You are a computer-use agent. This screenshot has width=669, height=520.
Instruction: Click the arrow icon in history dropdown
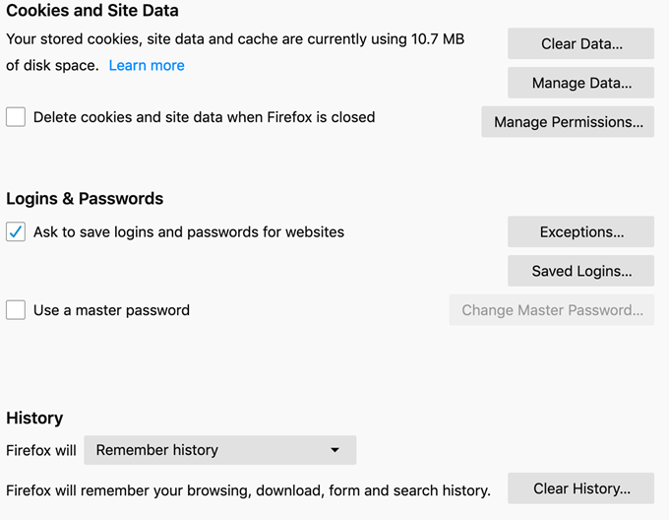click(x=334, y=450)
